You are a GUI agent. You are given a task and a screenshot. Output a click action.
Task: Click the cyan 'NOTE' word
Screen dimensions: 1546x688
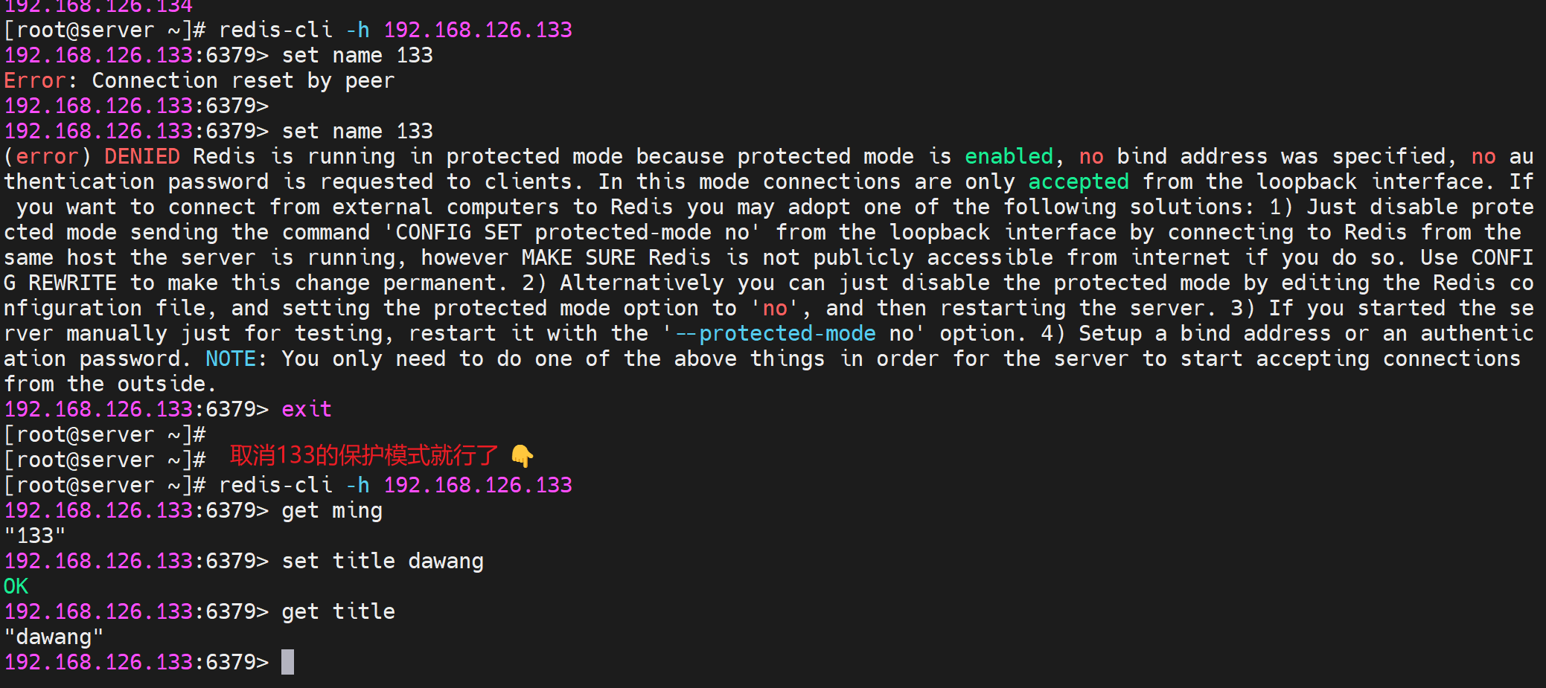pos(231,359)
